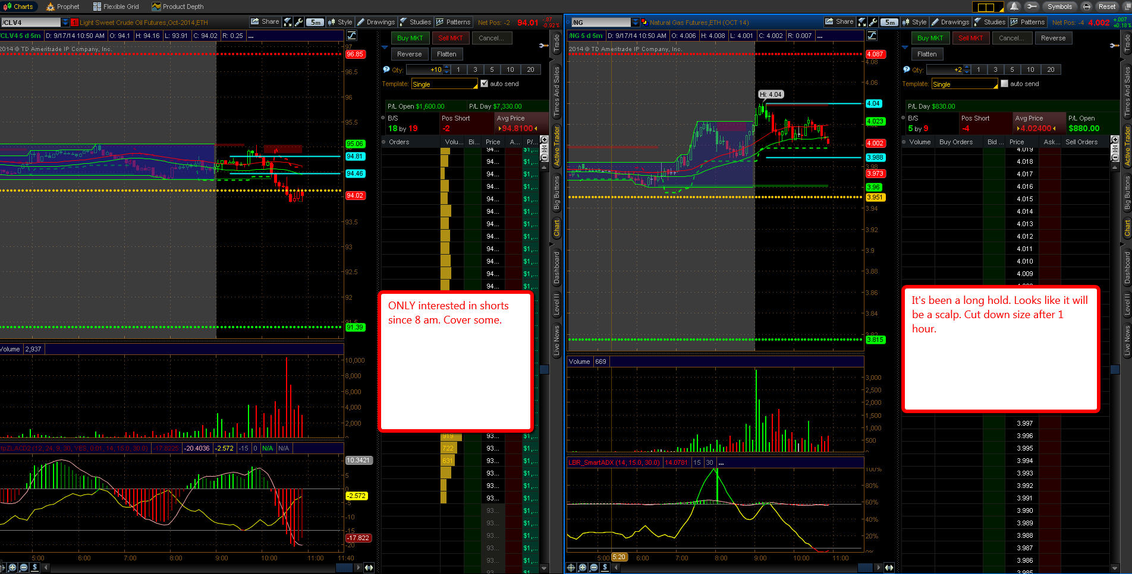Viewport: 1132px width, 574px height.
Task: Open Drawings menu on crude oil chart
Action: tap(376, 22)
